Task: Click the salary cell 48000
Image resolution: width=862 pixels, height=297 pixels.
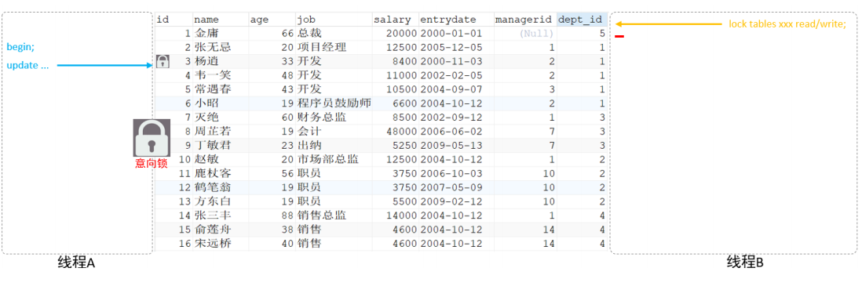Action: (401, 131)
